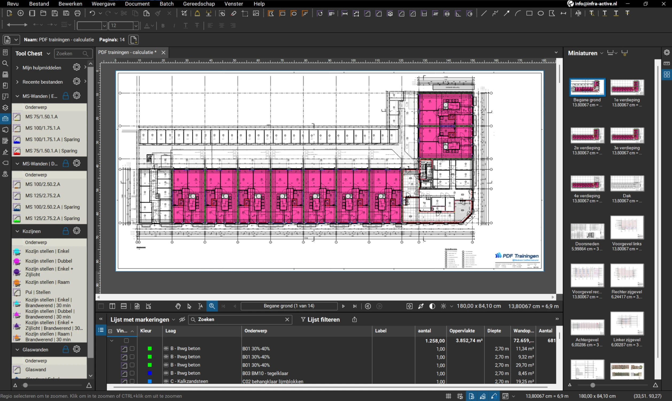The width and height of the screenshot is (672, 401).
Task: Select the Arrow markup tool
Action: point(506,13)
